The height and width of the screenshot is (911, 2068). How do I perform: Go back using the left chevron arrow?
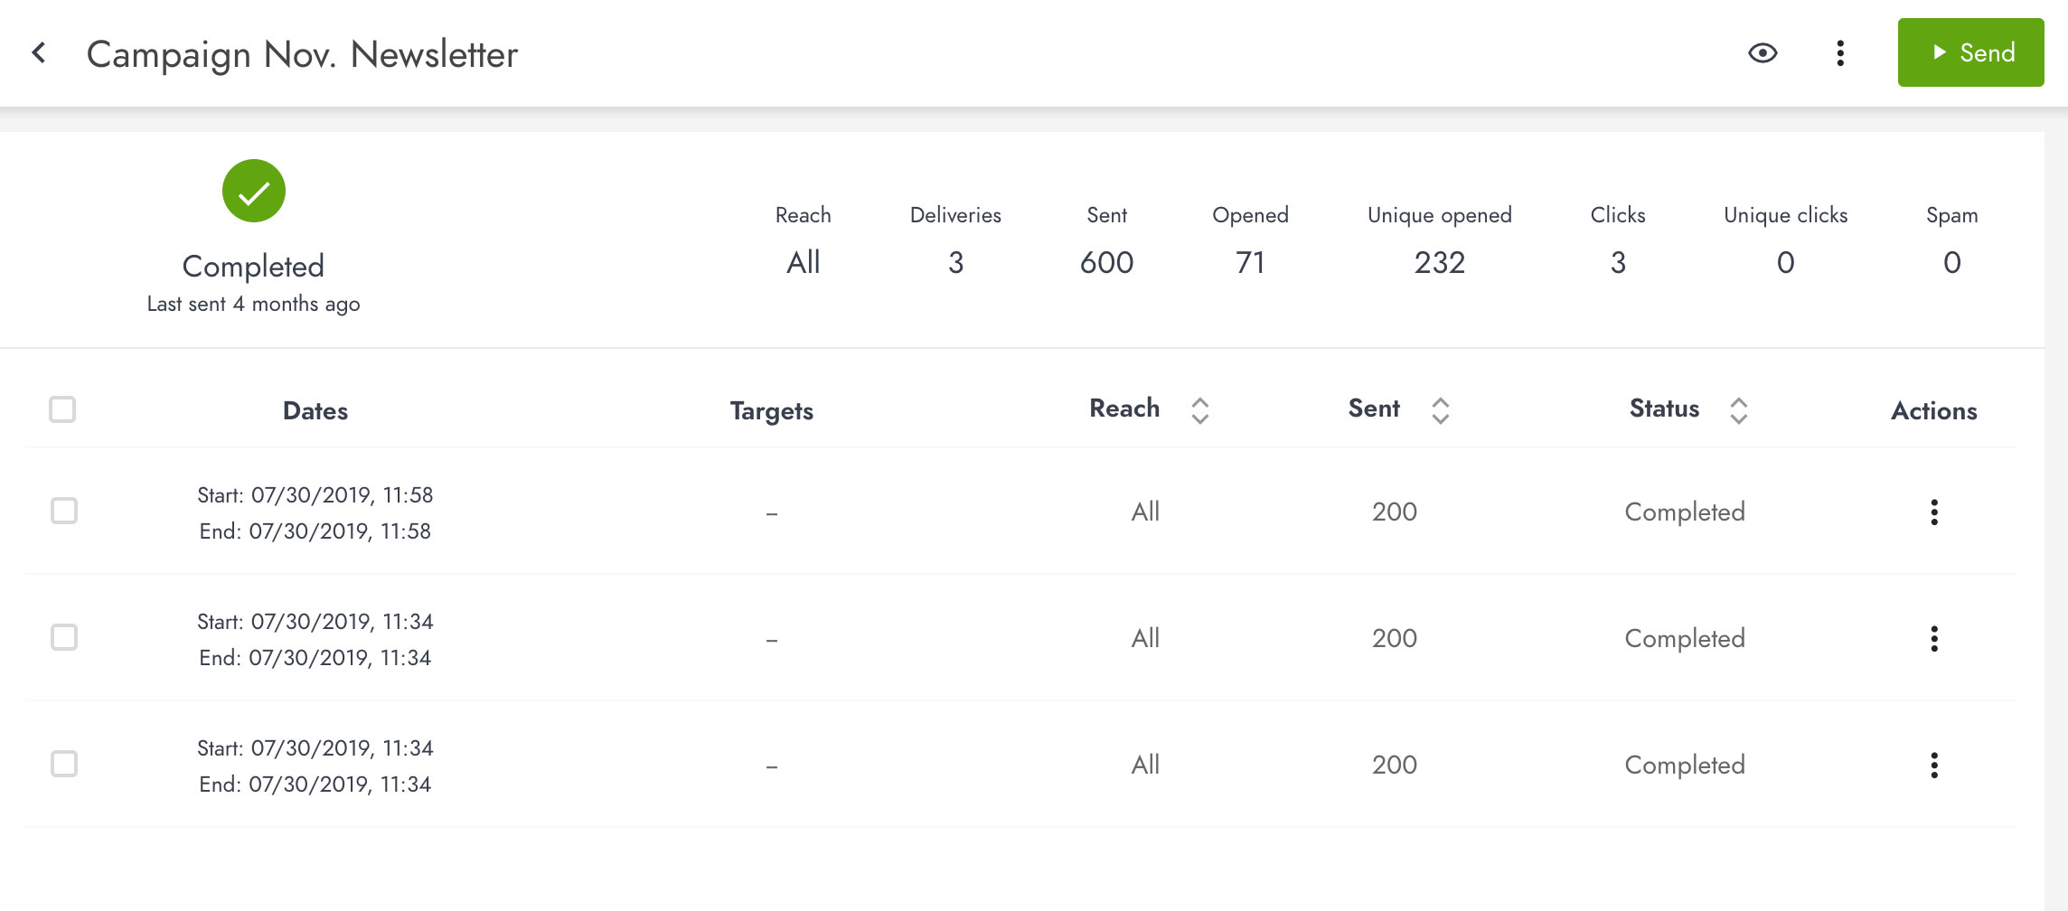click(39, 52)
